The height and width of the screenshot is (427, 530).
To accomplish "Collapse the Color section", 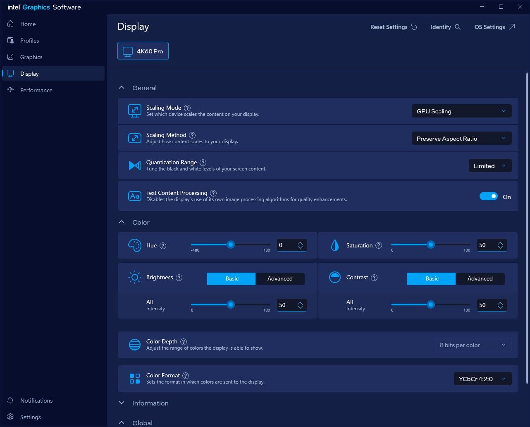I will point(122,222).
